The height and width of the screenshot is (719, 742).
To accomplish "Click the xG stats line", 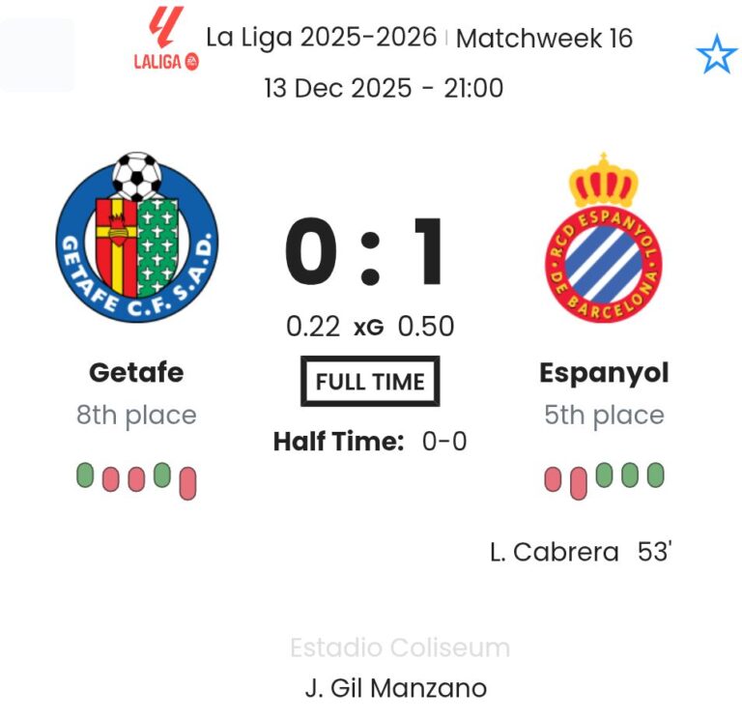I will 369,327.
